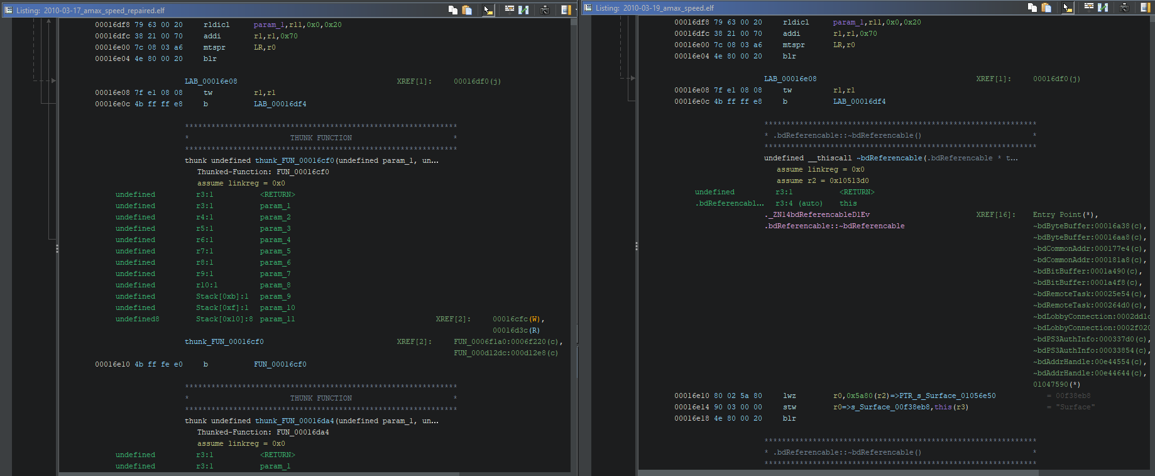Click Thunked-Function: FUN_00016cf0 line
The height and width of the screenshot is (476, 1155).
(x=263, y=172)
